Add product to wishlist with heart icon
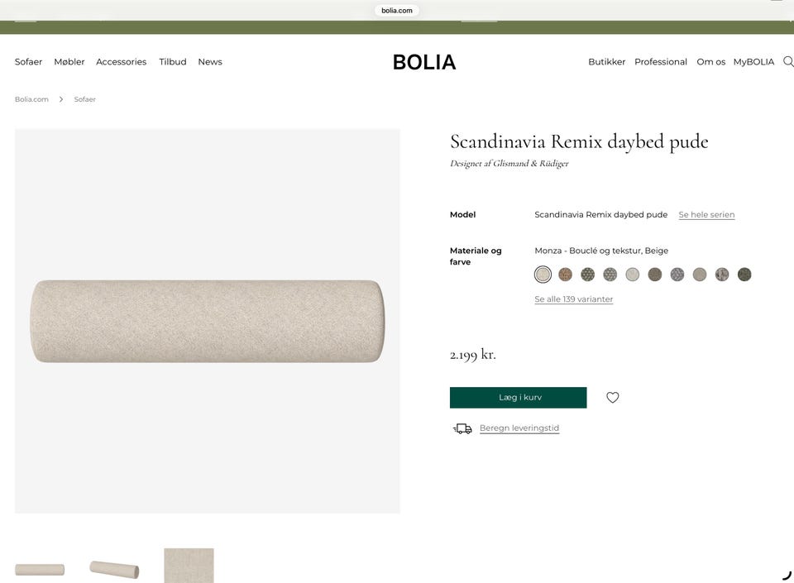The image size is (794, 583). pos(612,398)
